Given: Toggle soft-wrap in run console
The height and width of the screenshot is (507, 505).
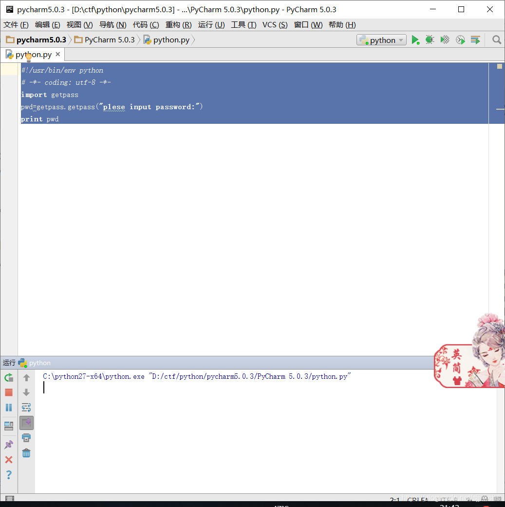Looking at the screenshot, I should pos(26,408).
